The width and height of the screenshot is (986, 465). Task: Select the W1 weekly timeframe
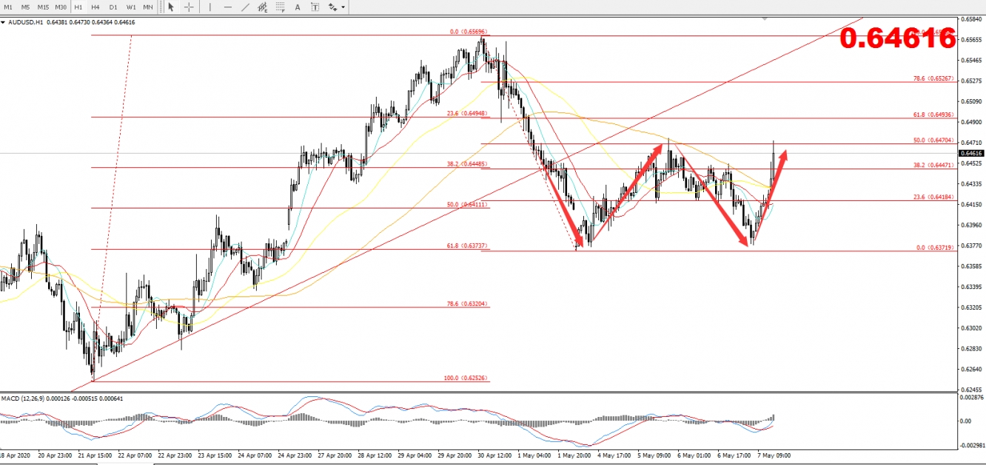tap(131, 7)
